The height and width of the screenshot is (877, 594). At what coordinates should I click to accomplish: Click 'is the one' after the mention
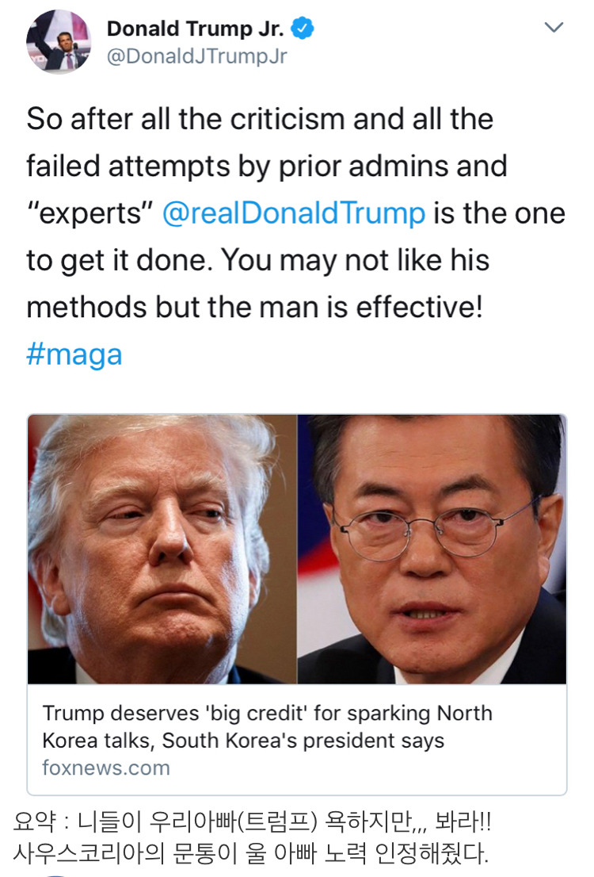point(500,213)
